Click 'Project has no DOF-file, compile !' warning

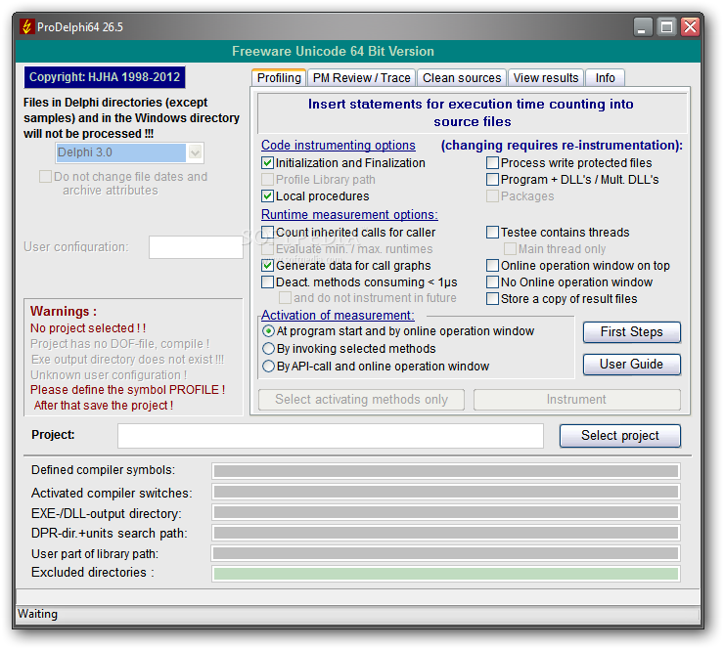coord(120,344)
